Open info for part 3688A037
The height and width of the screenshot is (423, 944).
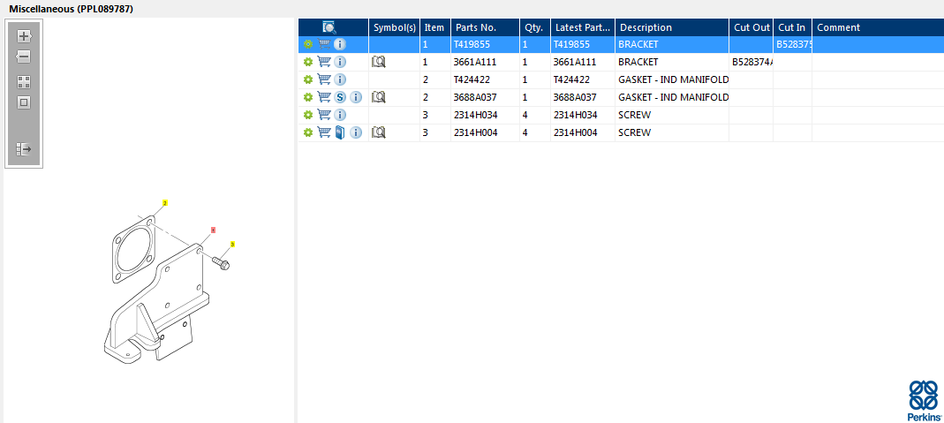pos(356,97)
